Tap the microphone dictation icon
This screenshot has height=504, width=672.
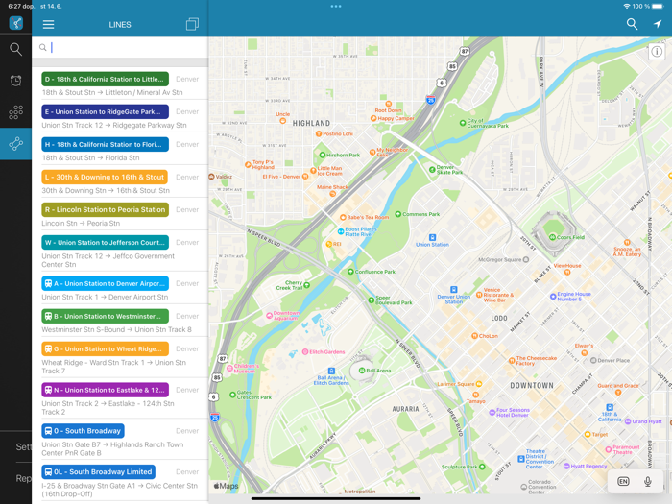tap(648, 481)
